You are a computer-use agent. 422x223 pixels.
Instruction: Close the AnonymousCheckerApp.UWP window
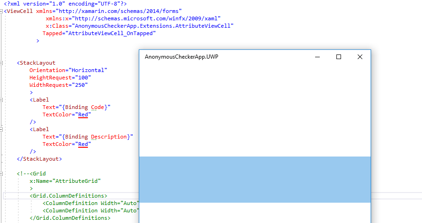pos(360,57)
